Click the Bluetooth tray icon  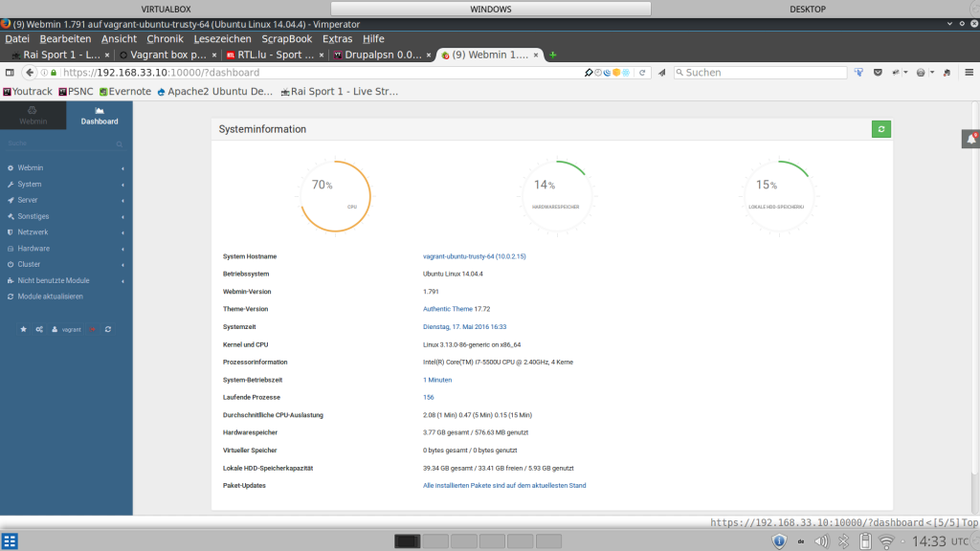pyautogui.click(x=843, y=541)
